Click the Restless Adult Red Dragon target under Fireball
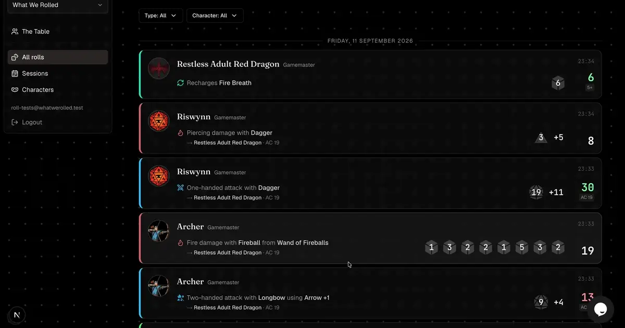 tap(228, 253)
